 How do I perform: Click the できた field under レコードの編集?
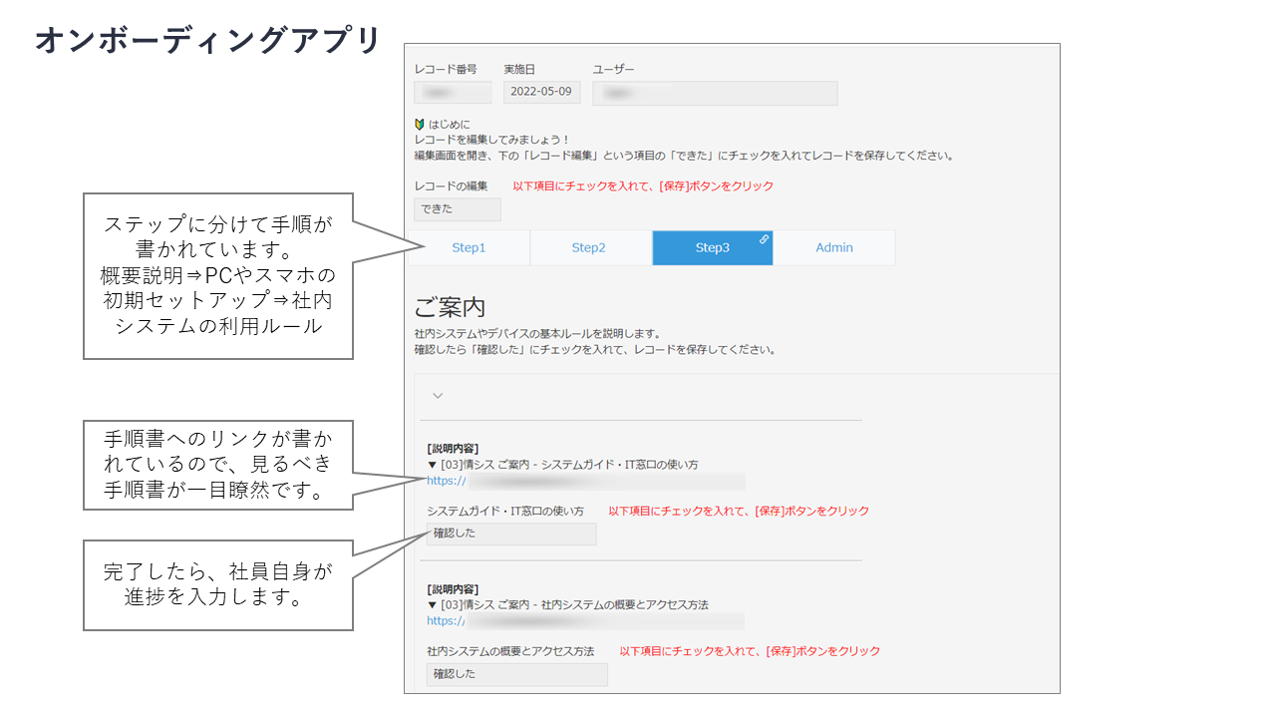pyautogui.click(x=458, y=209)
